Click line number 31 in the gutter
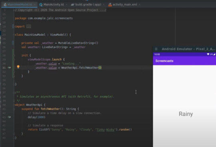This screenshot has height=147, width=216. point(4,68)
